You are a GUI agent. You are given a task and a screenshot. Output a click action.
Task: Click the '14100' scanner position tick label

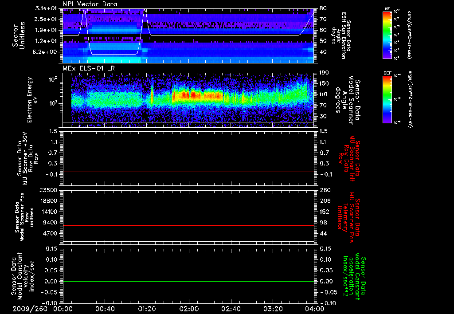click(x=48, y=212)
